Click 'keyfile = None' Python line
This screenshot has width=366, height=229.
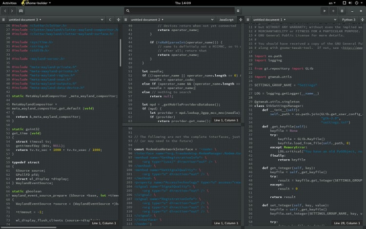(x=284, y=131)
